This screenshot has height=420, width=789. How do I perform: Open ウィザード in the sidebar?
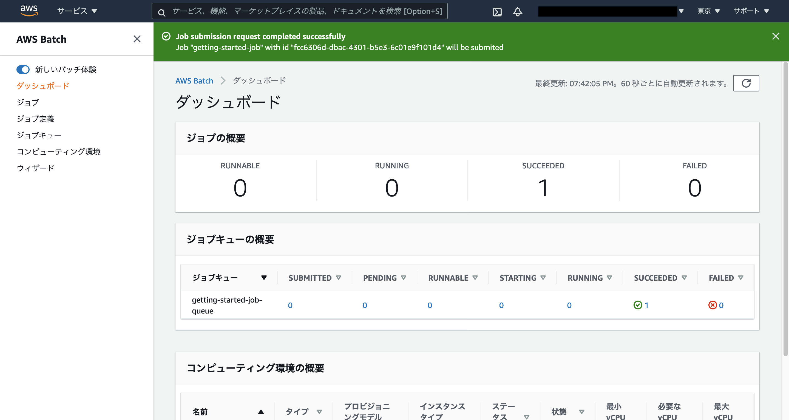36,168
